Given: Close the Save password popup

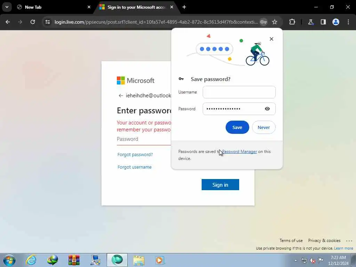Looking at the screenshot, I should [271, 39].
